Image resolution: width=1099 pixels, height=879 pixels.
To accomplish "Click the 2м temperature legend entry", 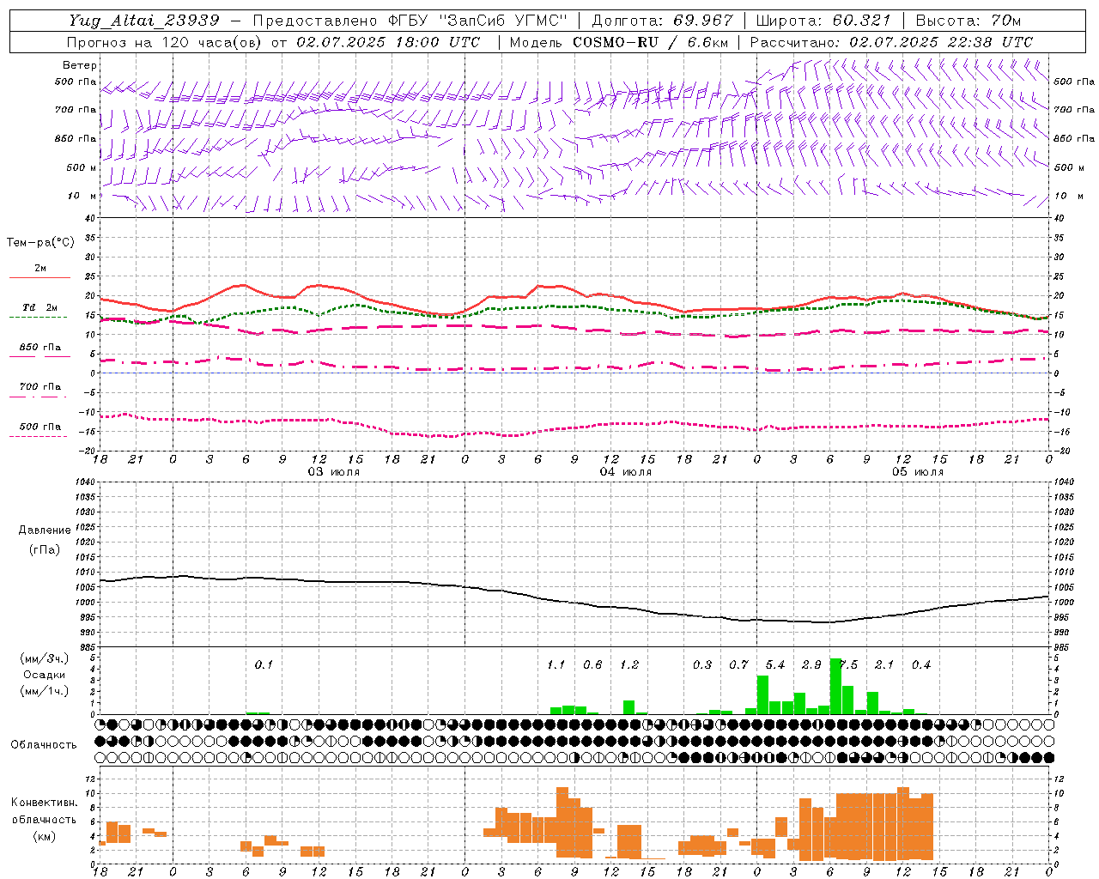I will [40, 269].
